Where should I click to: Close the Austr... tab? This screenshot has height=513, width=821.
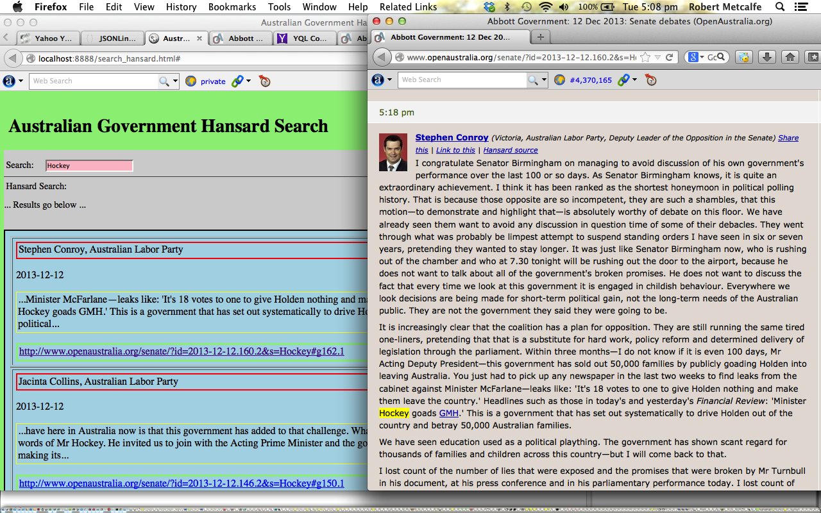pyautogui.click(x=199, y=38)
